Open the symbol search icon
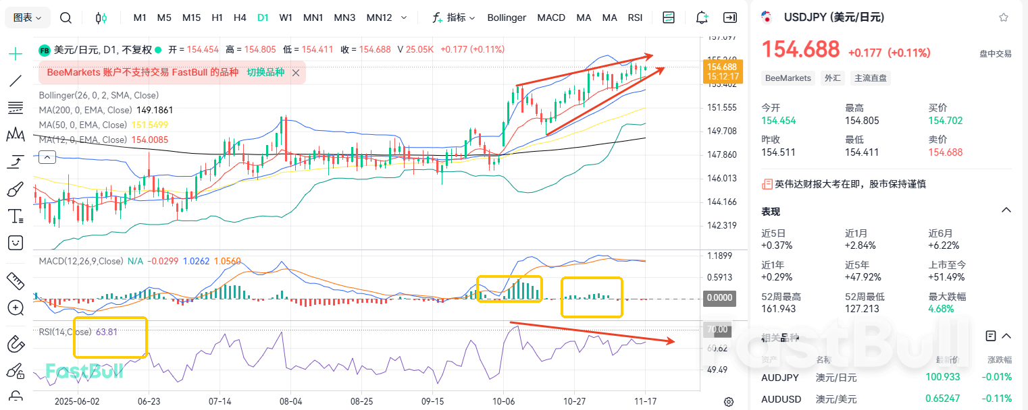 point(66,18)
